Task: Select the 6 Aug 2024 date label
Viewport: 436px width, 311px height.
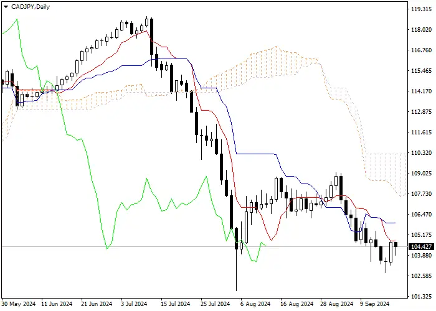Action: pyautogui.click(x=255, y=304)
